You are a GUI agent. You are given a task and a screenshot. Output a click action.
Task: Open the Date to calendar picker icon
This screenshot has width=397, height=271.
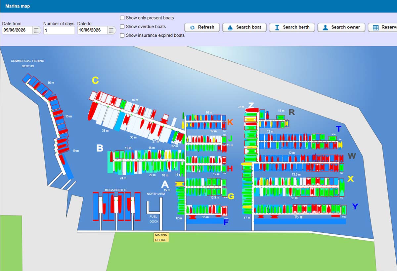click(x=111, y=30)
